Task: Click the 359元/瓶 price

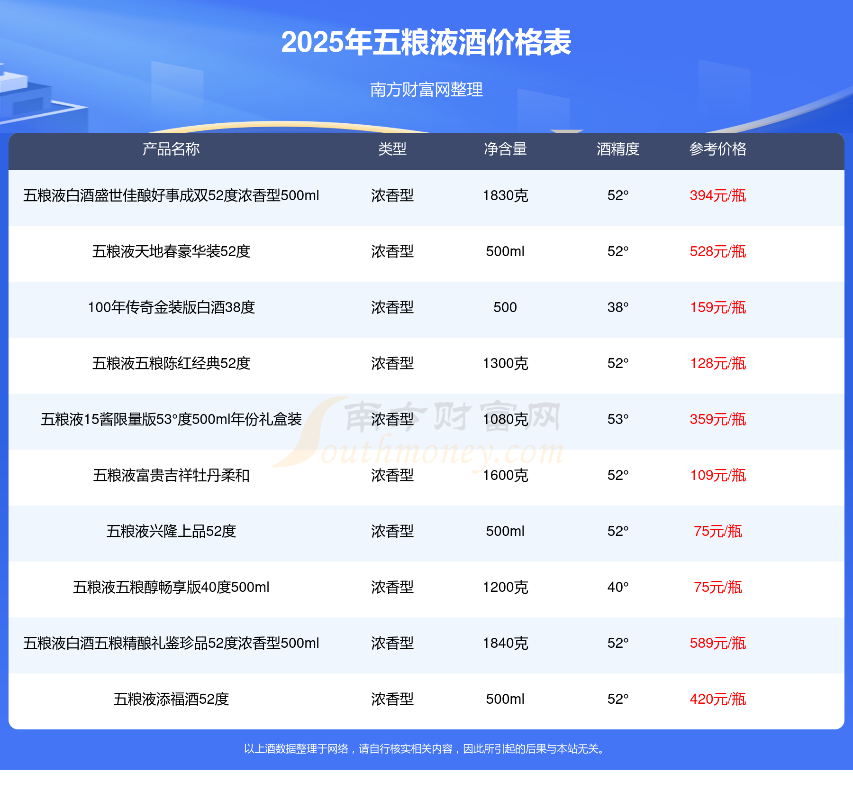Action: (x=718, y=419)
